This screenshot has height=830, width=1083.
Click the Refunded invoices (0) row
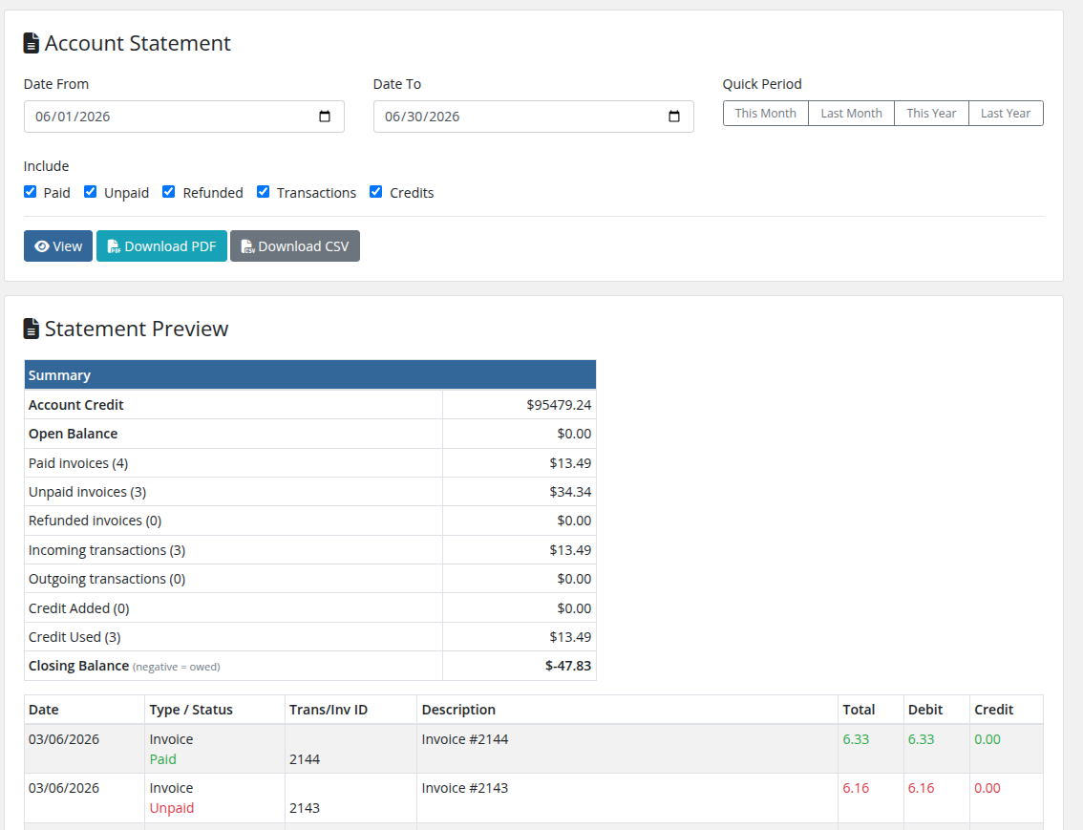point(310,521)
